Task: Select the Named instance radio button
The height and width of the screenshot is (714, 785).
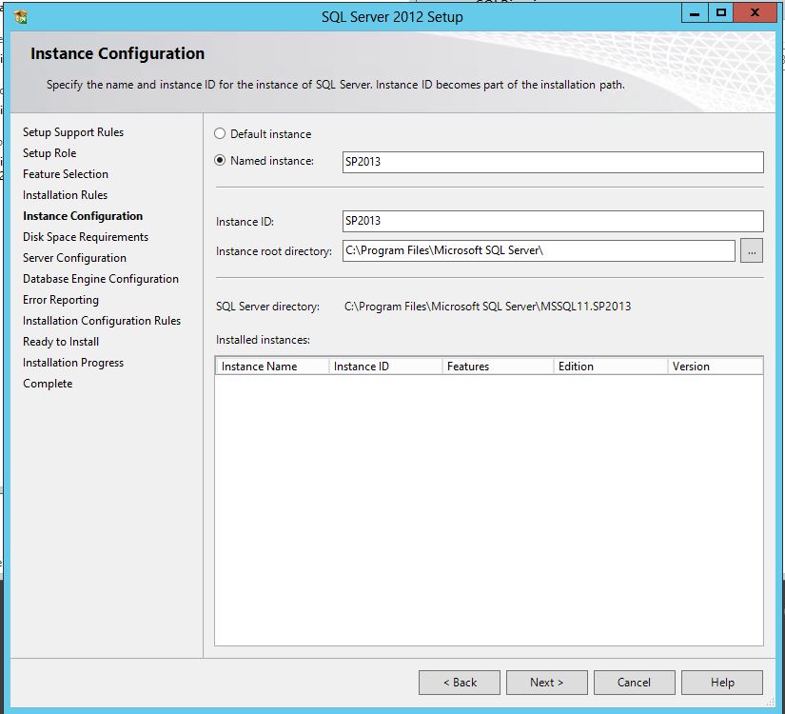Action: pos(220,160)
